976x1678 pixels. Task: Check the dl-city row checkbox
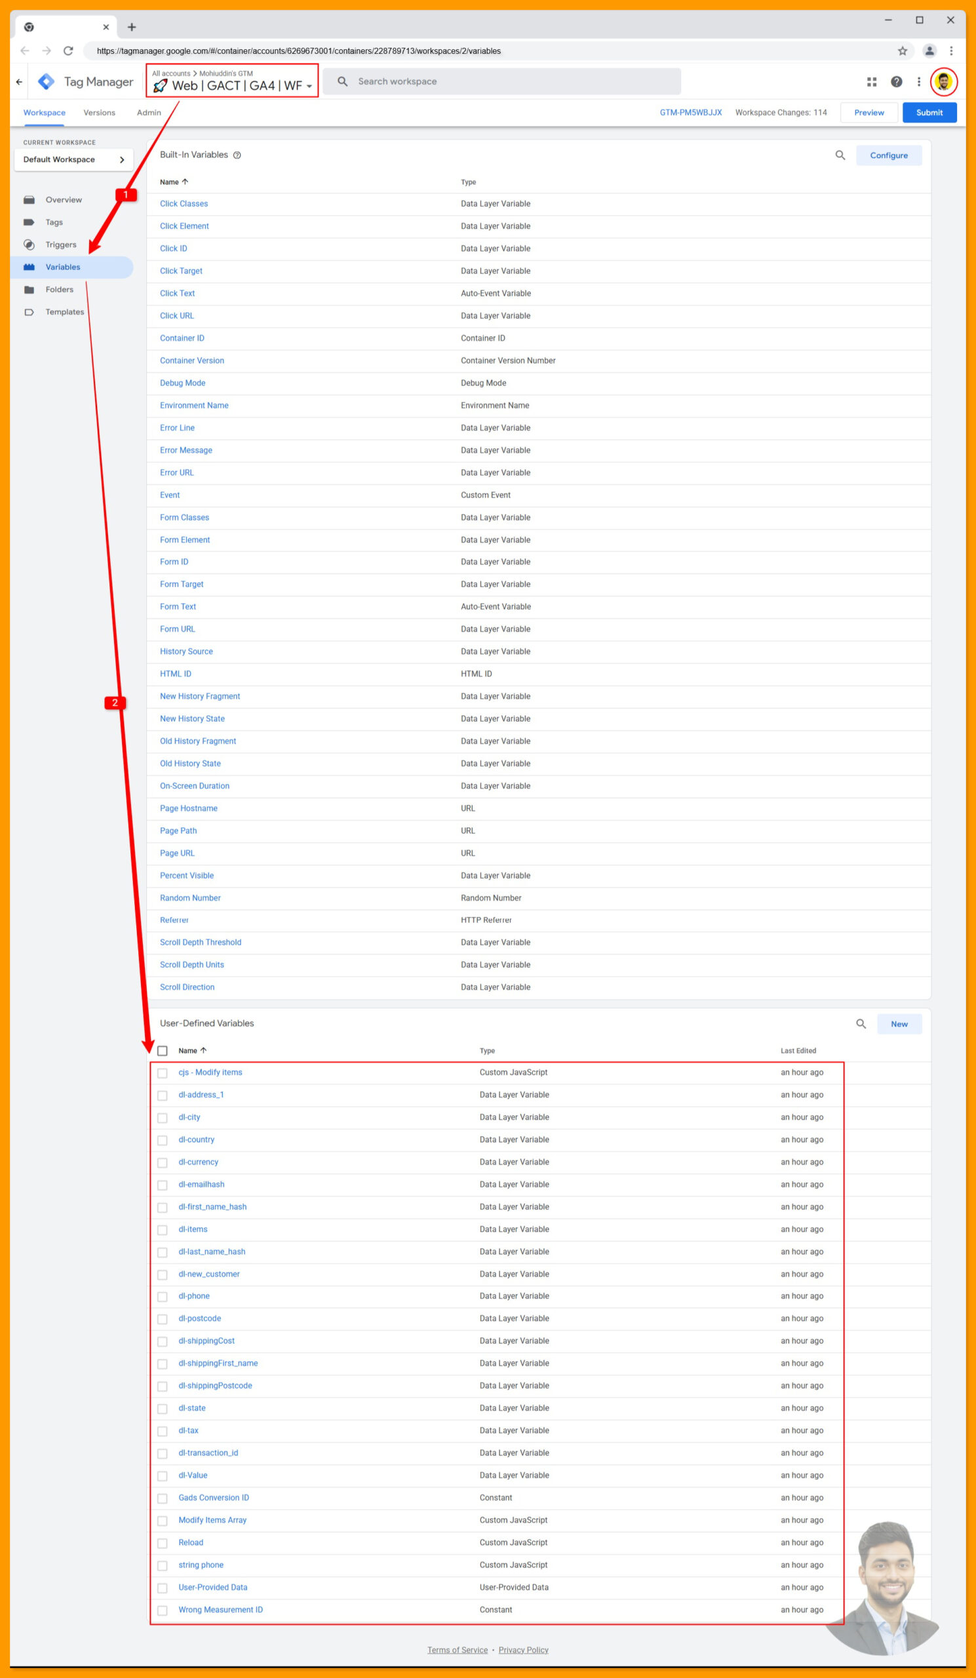[163, 1118]
